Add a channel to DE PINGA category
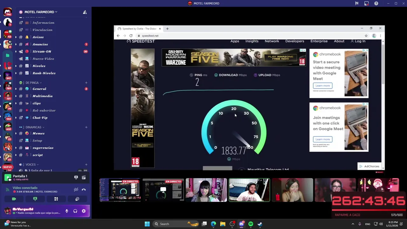407x229 pixels. [86, 83]
